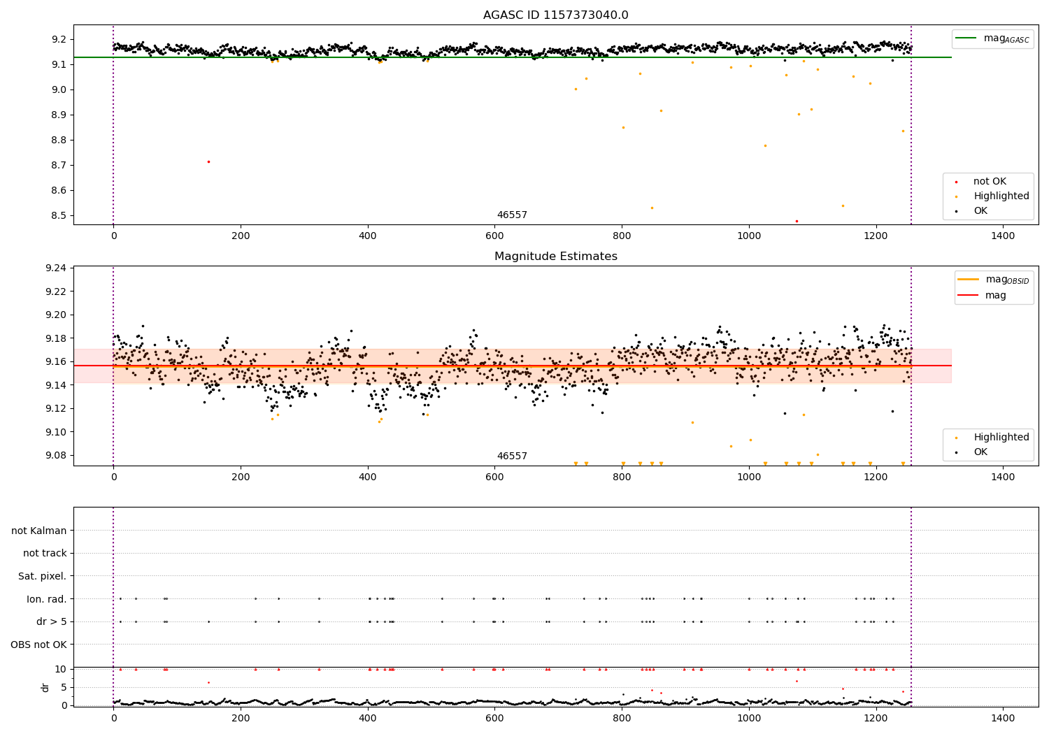Image resolution: width=1049 pixels, height=734 pixels.
Task: Click the 9.24 y-axis tick label
Action: point(57,268)
